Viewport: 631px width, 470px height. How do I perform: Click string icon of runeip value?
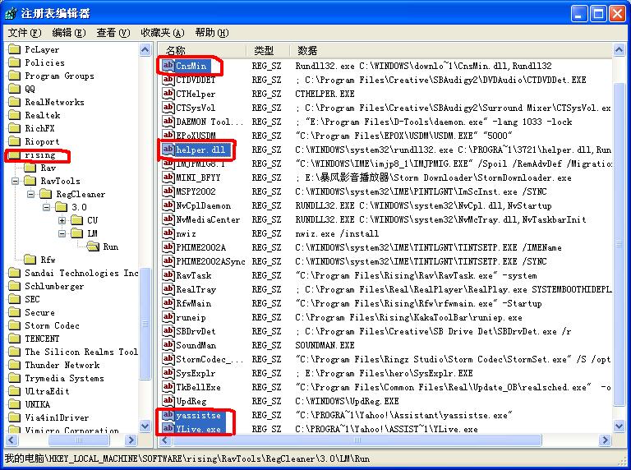coord(168,317)
